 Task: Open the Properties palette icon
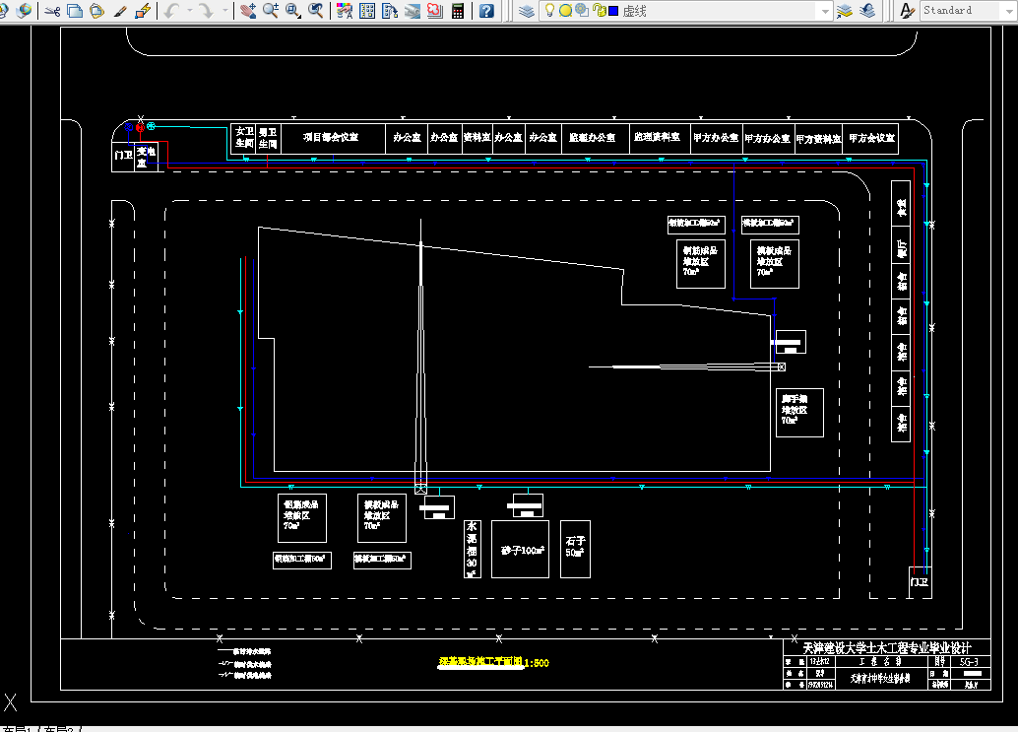coord(345,11)
